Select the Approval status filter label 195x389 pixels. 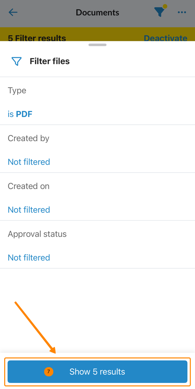pos(37,234)
